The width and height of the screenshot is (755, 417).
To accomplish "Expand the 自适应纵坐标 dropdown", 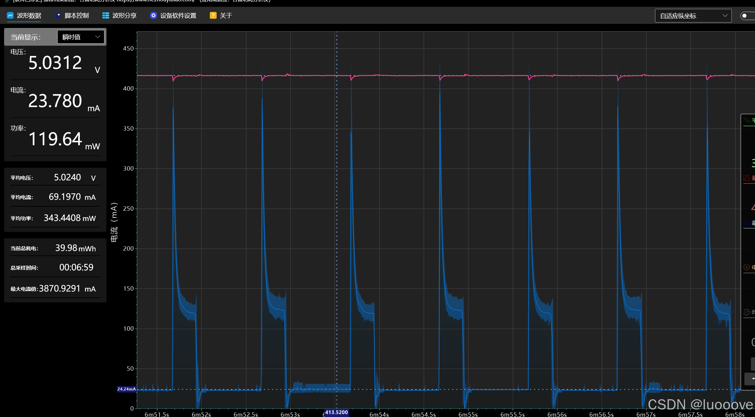I will pos(693,16).
